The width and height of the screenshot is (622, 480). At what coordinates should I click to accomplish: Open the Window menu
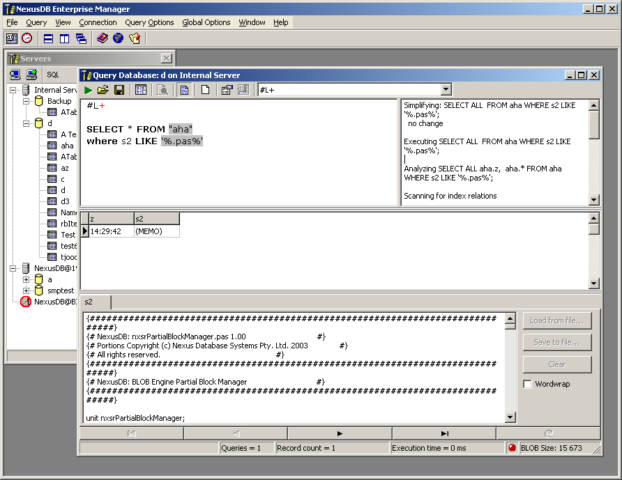(x=252, y=22)
